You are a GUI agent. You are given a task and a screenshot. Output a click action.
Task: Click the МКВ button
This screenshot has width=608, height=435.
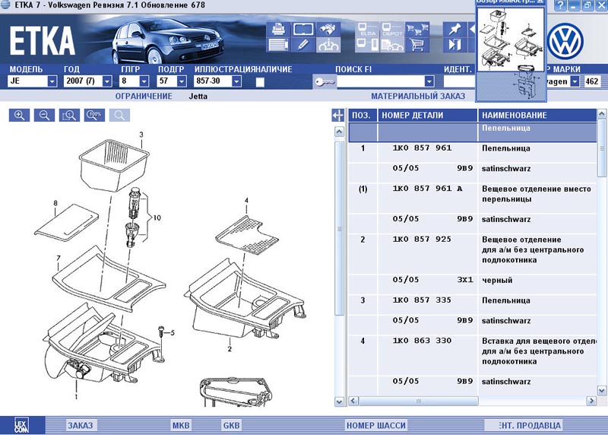click(x=181, y=425)
